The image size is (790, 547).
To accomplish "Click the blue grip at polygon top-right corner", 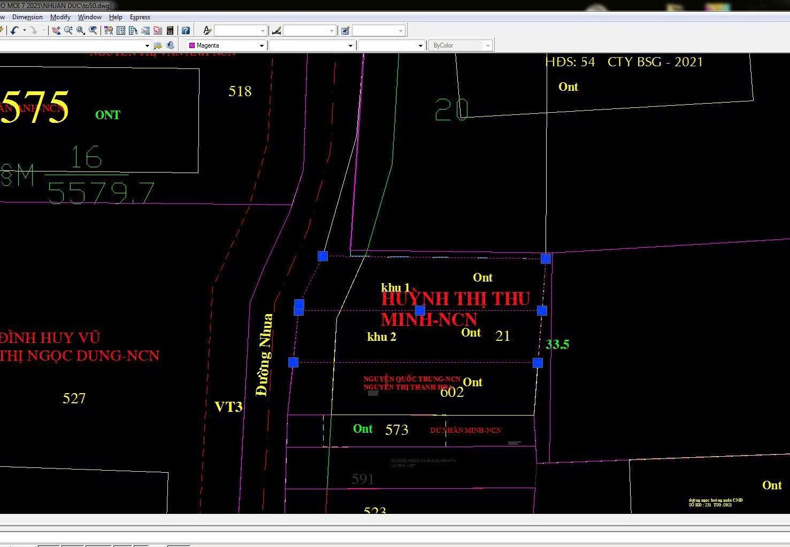I will [546, 259].
